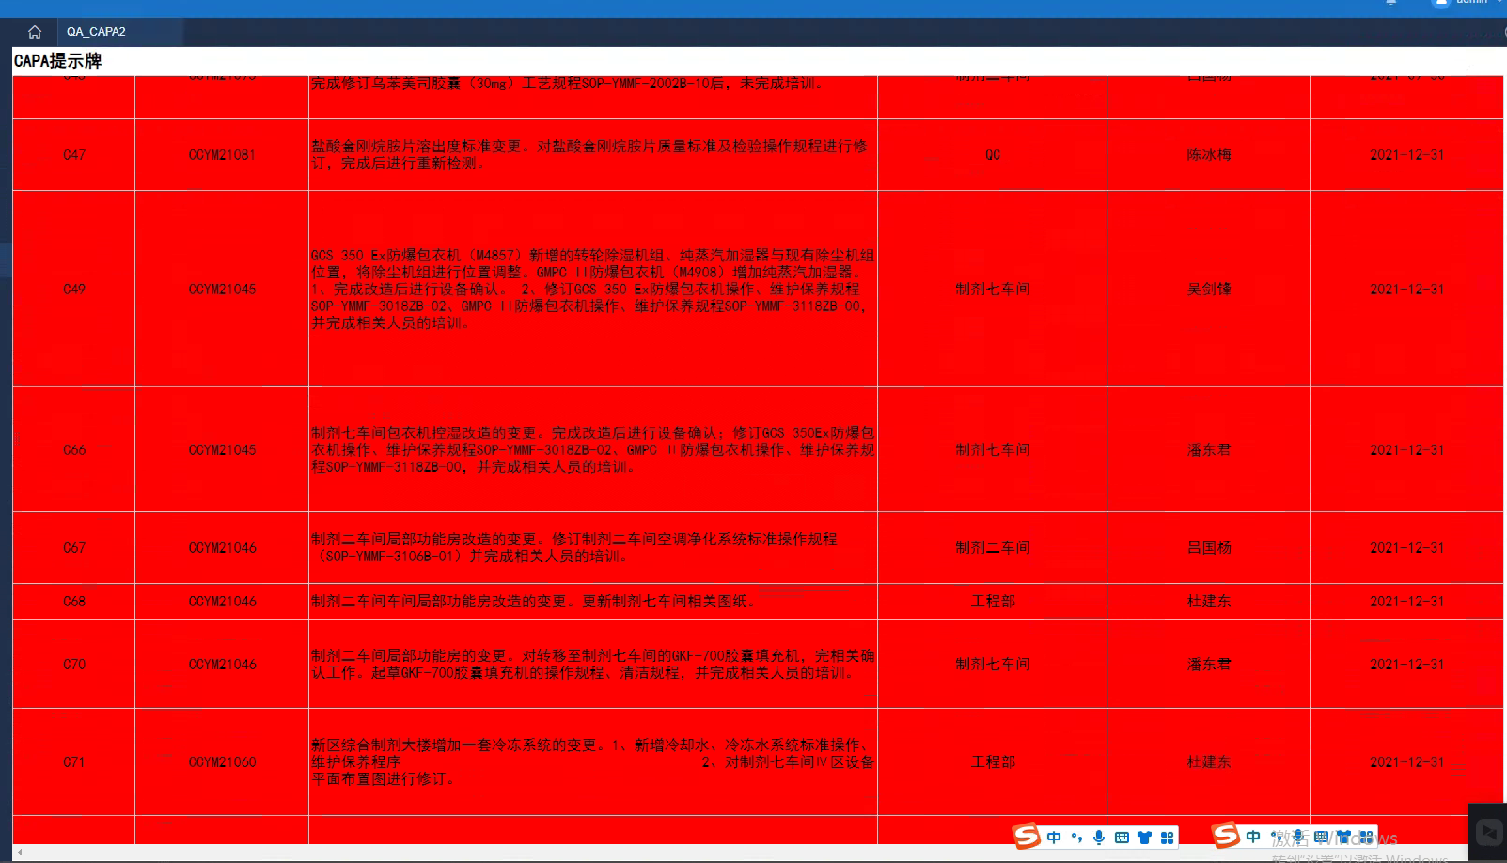This screenshot has width=1507, height=863.
Task: Open skin shirt icon on left Sogou bar
Action: point(1144,838)
